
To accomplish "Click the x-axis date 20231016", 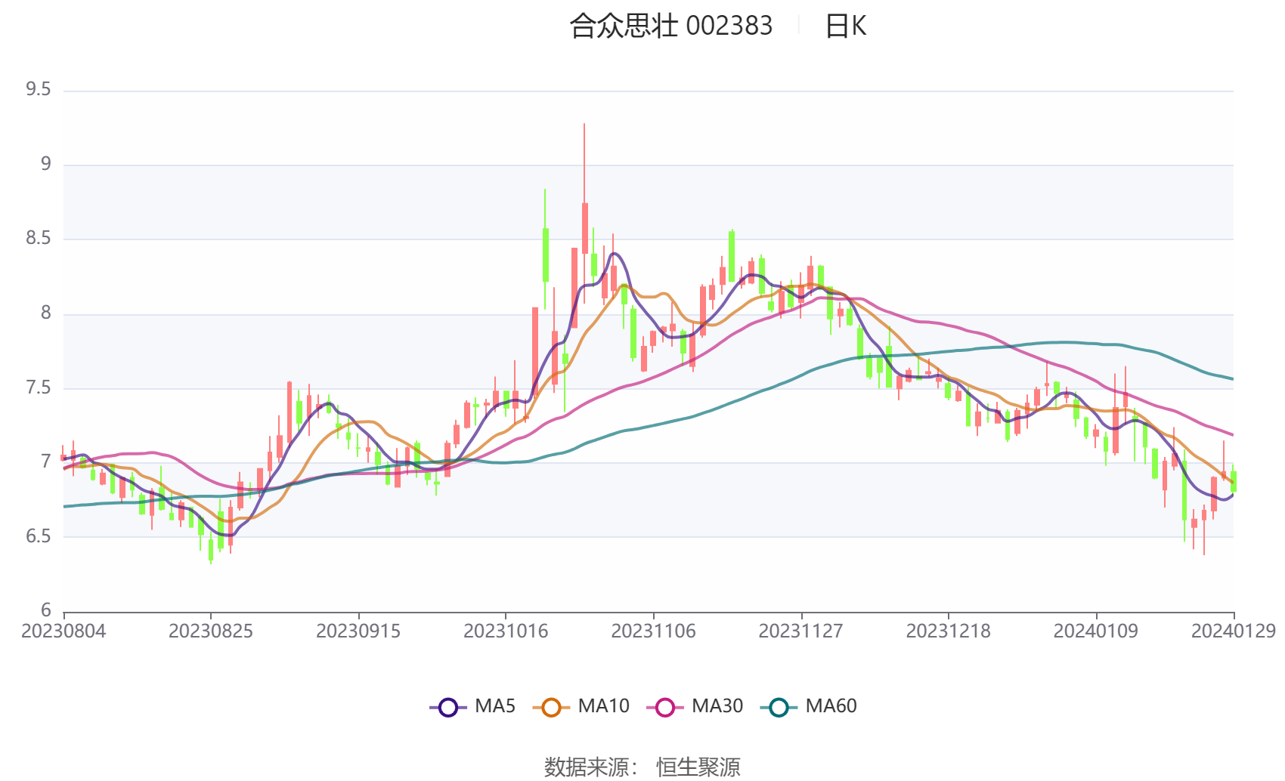I will tap(506, 631).
